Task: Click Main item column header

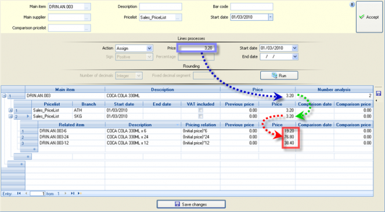Action: point(65,89)
